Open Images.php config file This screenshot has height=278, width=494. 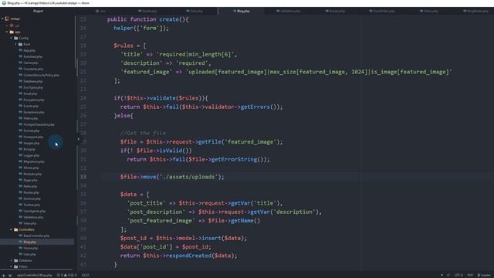[32, 143]
